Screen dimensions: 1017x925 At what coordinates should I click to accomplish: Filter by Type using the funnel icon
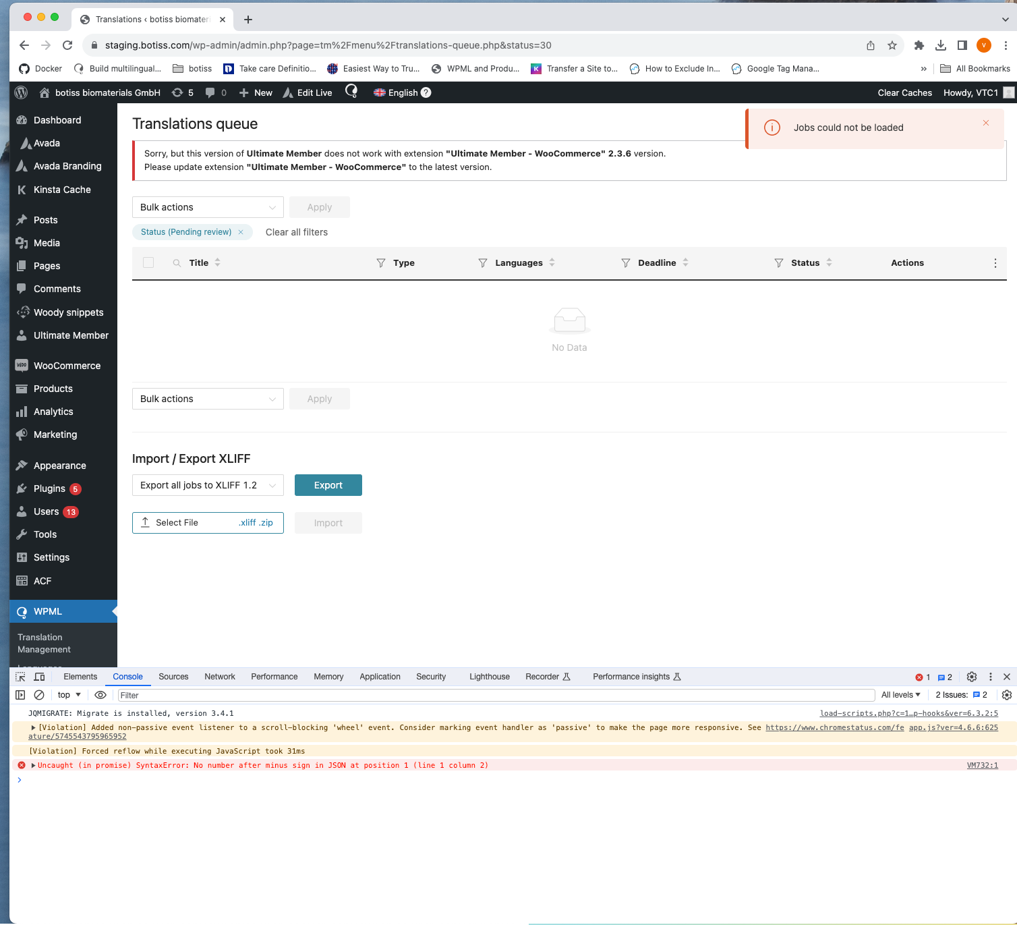coord(381,263)
